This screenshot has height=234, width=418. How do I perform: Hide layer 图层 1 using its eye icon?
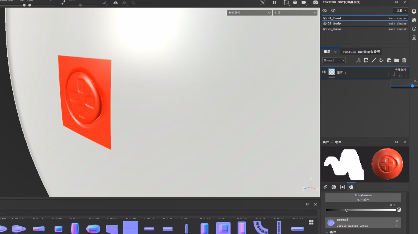[x=324, y=72]
